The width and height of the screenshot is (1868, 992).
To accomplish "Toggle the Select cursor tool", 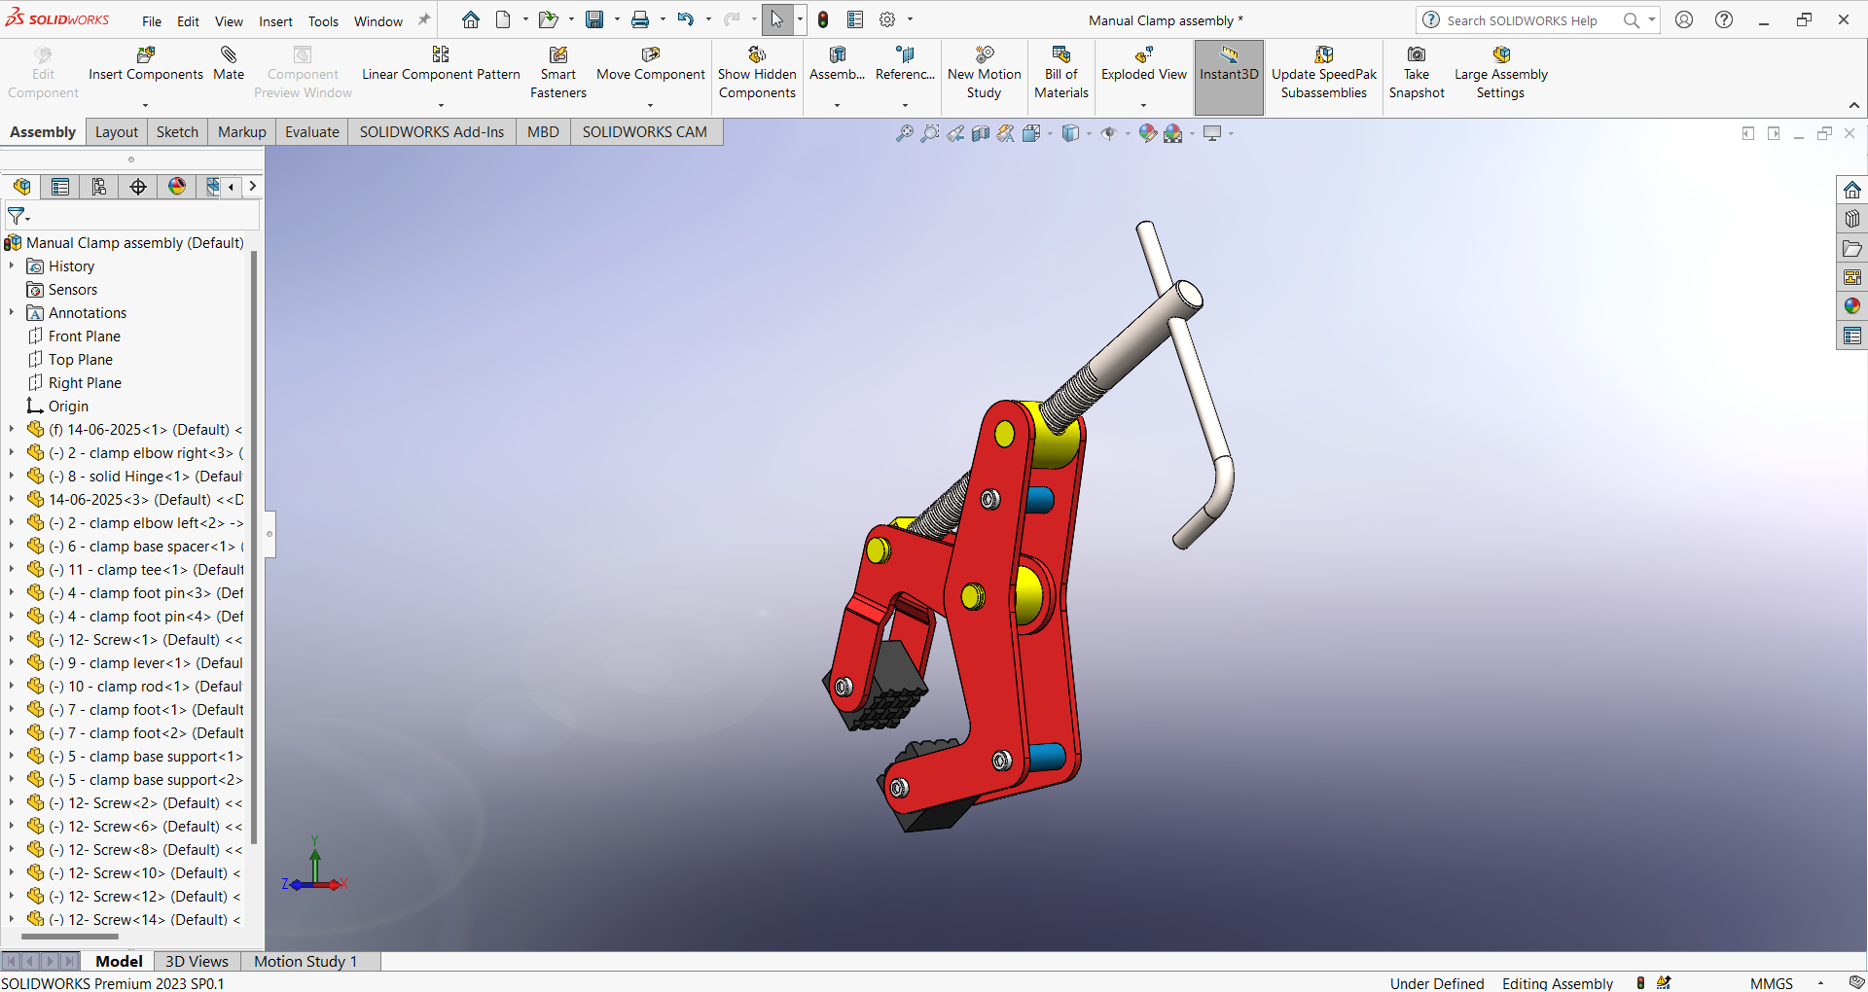I will click(x=776, y=19).
